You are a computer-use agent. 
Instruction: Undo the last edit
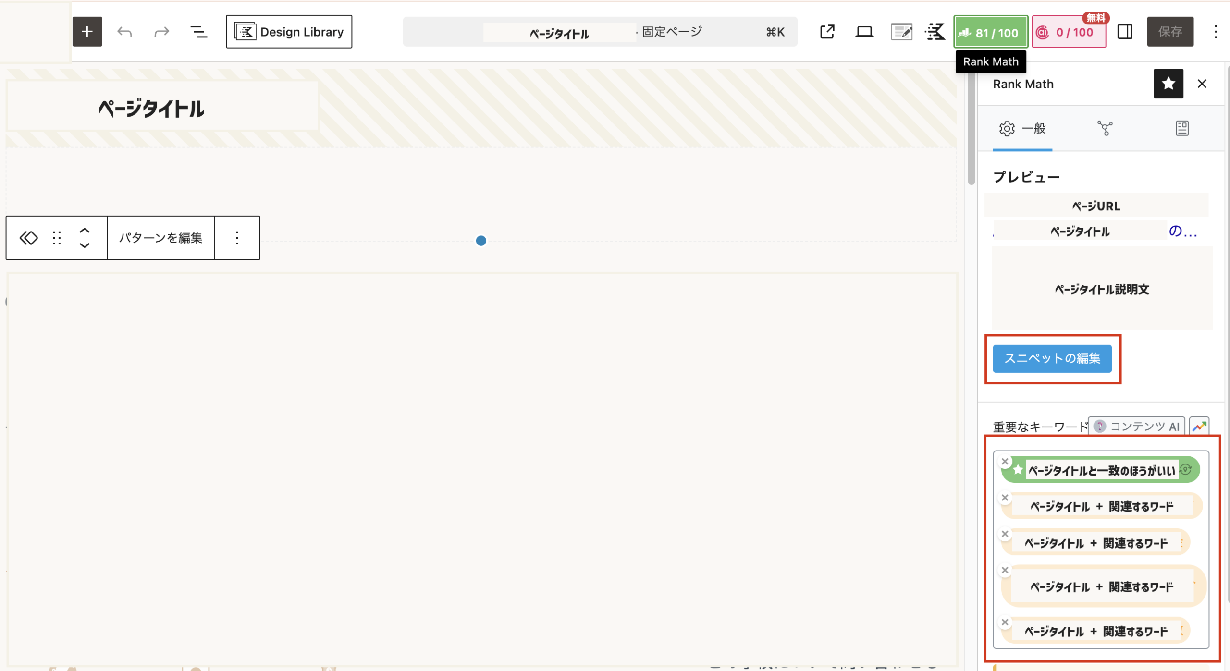click(124, 32)
